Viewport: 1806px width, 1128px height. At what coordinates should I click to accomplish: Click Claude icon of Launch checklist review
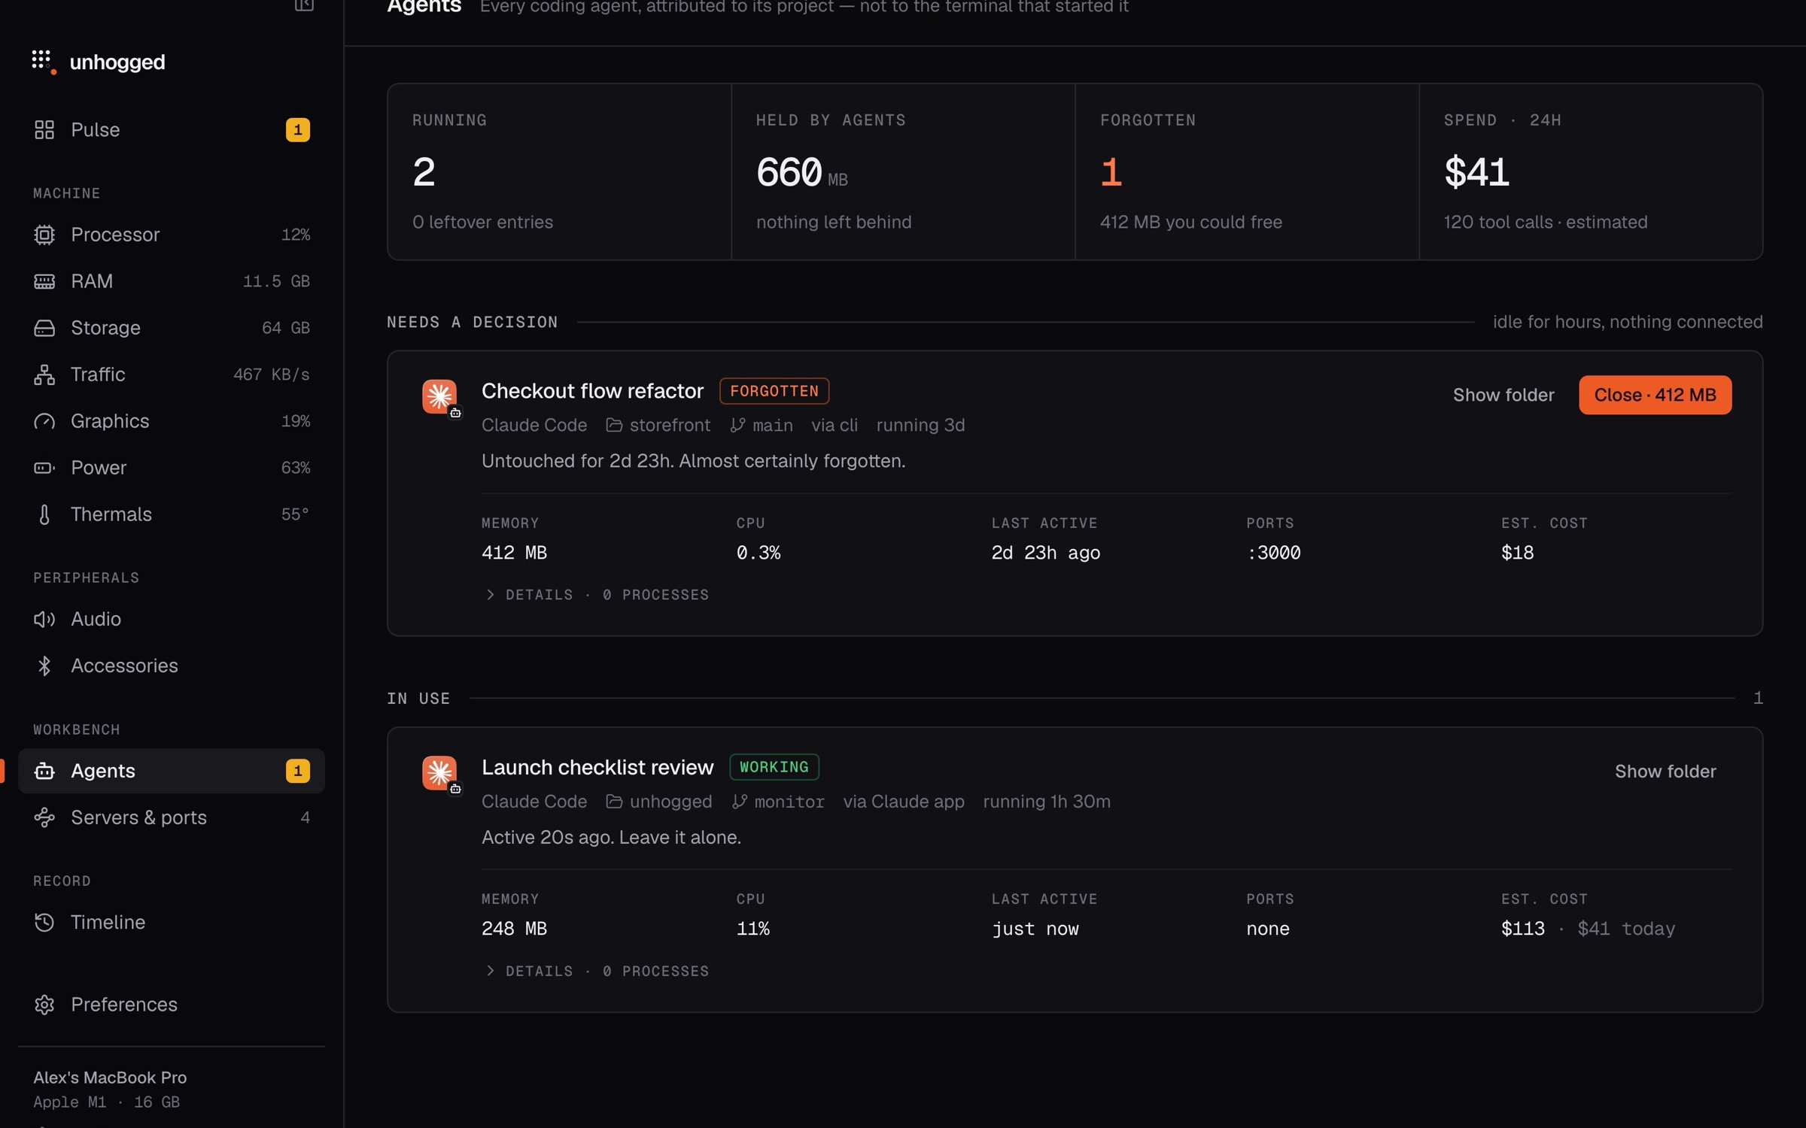[439, 772]
